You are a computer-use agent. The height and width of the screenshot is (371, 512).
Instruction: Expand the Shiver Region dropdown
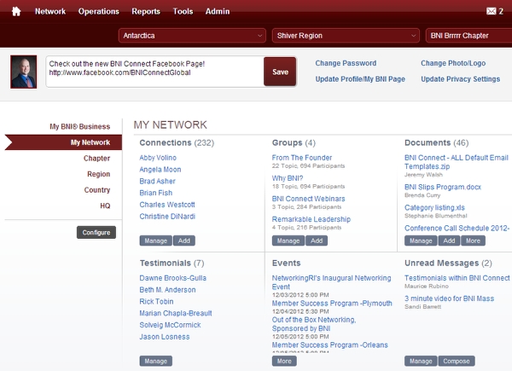point(345,36)
